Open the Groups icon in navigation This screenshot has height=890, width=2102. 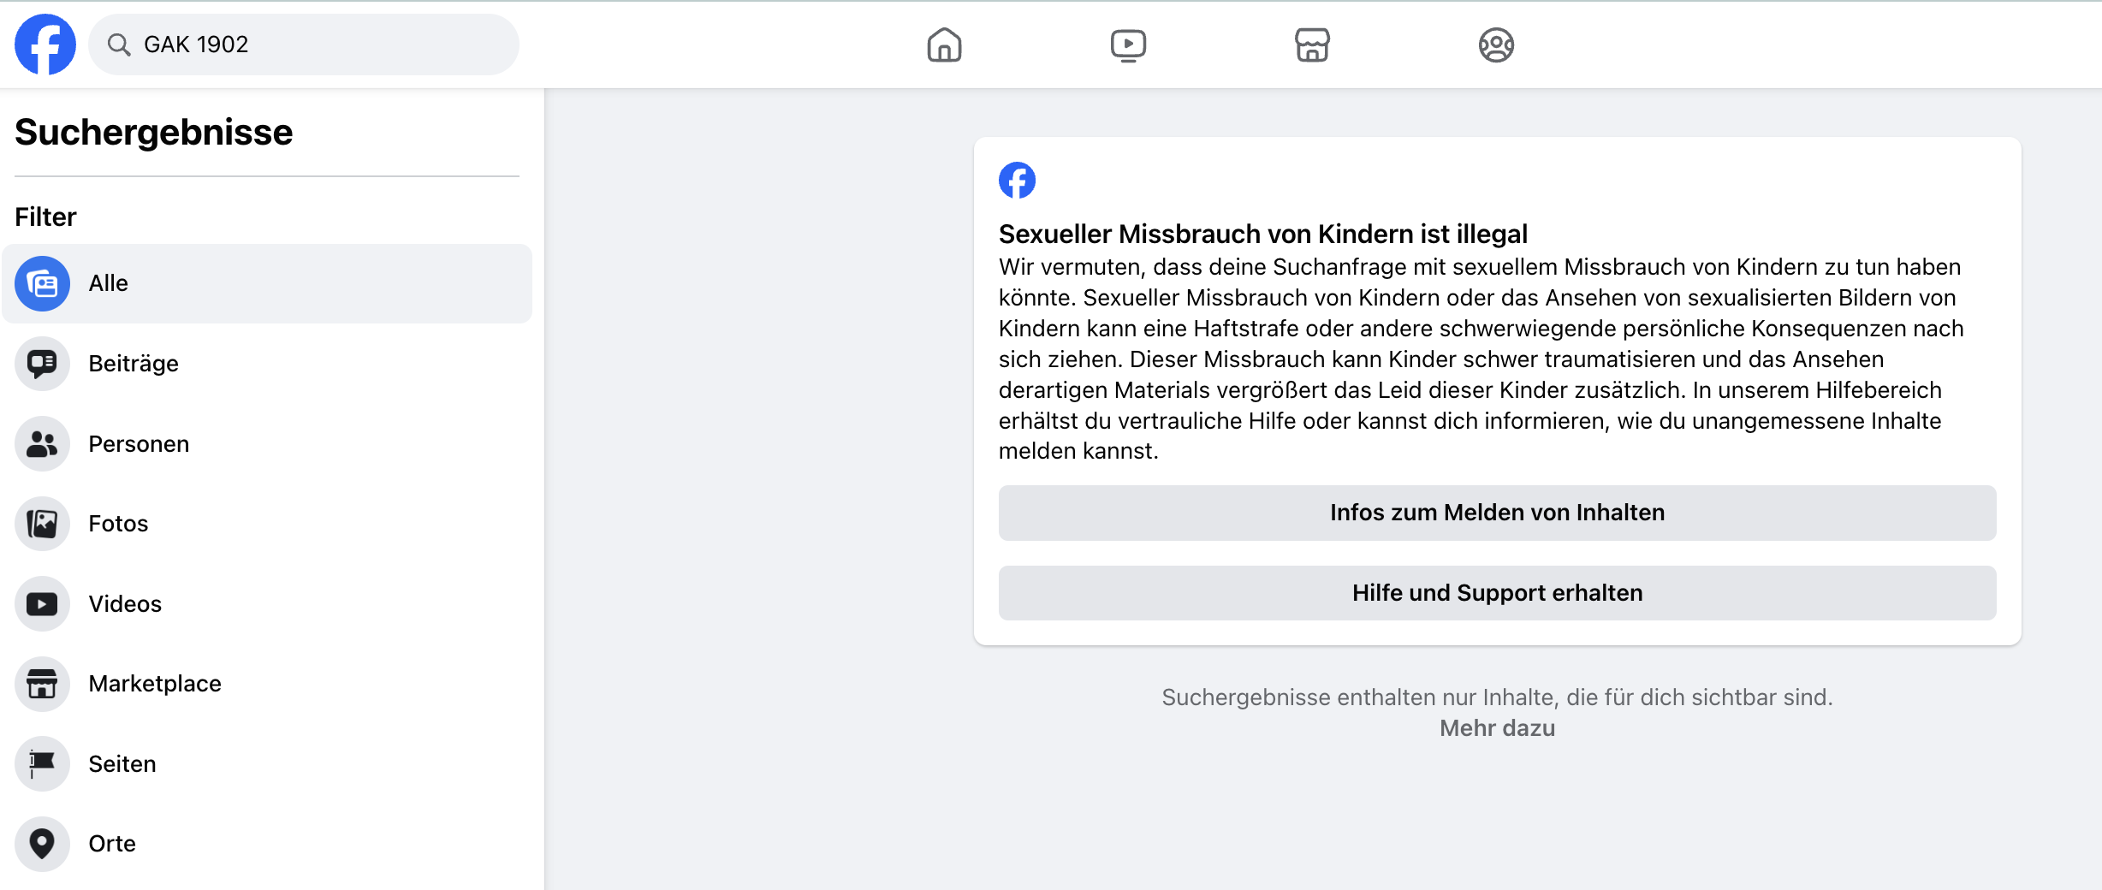[1496, 44]
